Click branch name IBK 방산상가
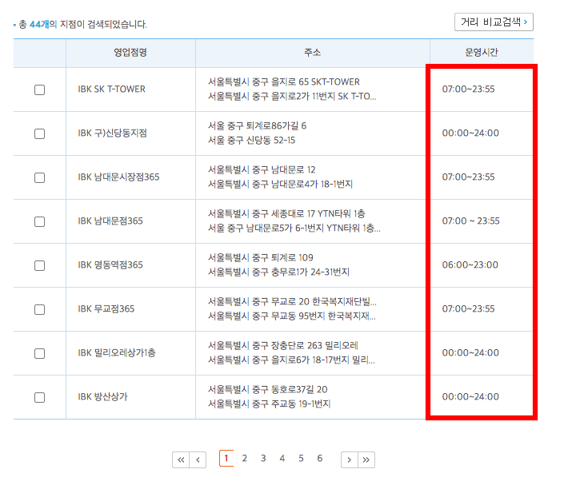The height and width of the screenshot is (497, 572). point(102,397)
